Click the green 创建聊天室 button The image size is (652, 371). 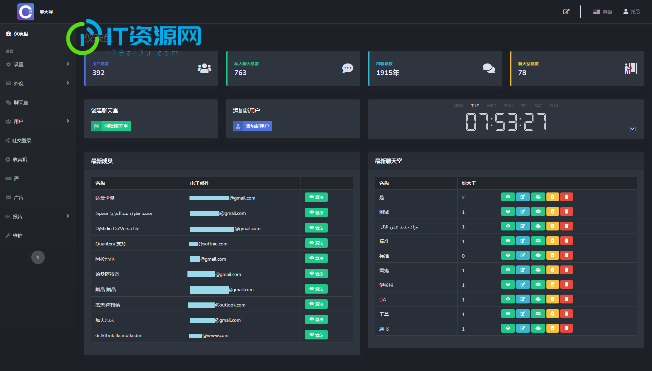(111, 126)
